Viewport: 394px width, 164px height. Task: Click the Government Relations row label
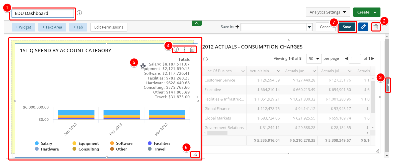(x=224, y=127)
